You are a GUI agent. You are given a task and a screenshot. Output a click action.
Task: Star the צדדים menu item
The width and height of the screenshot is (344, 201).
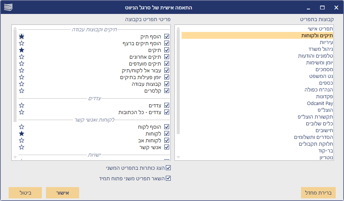tap(22, 105)
